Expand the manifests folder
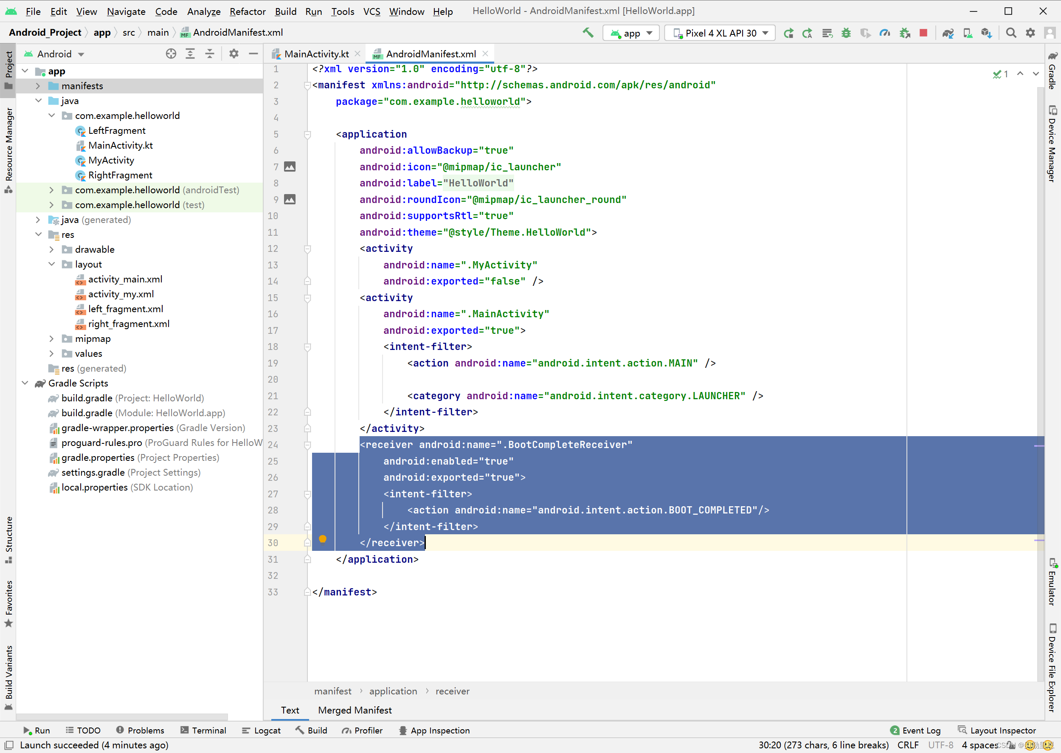The image size is (1061, 753). pyautogui.click(x=38, y=86)
